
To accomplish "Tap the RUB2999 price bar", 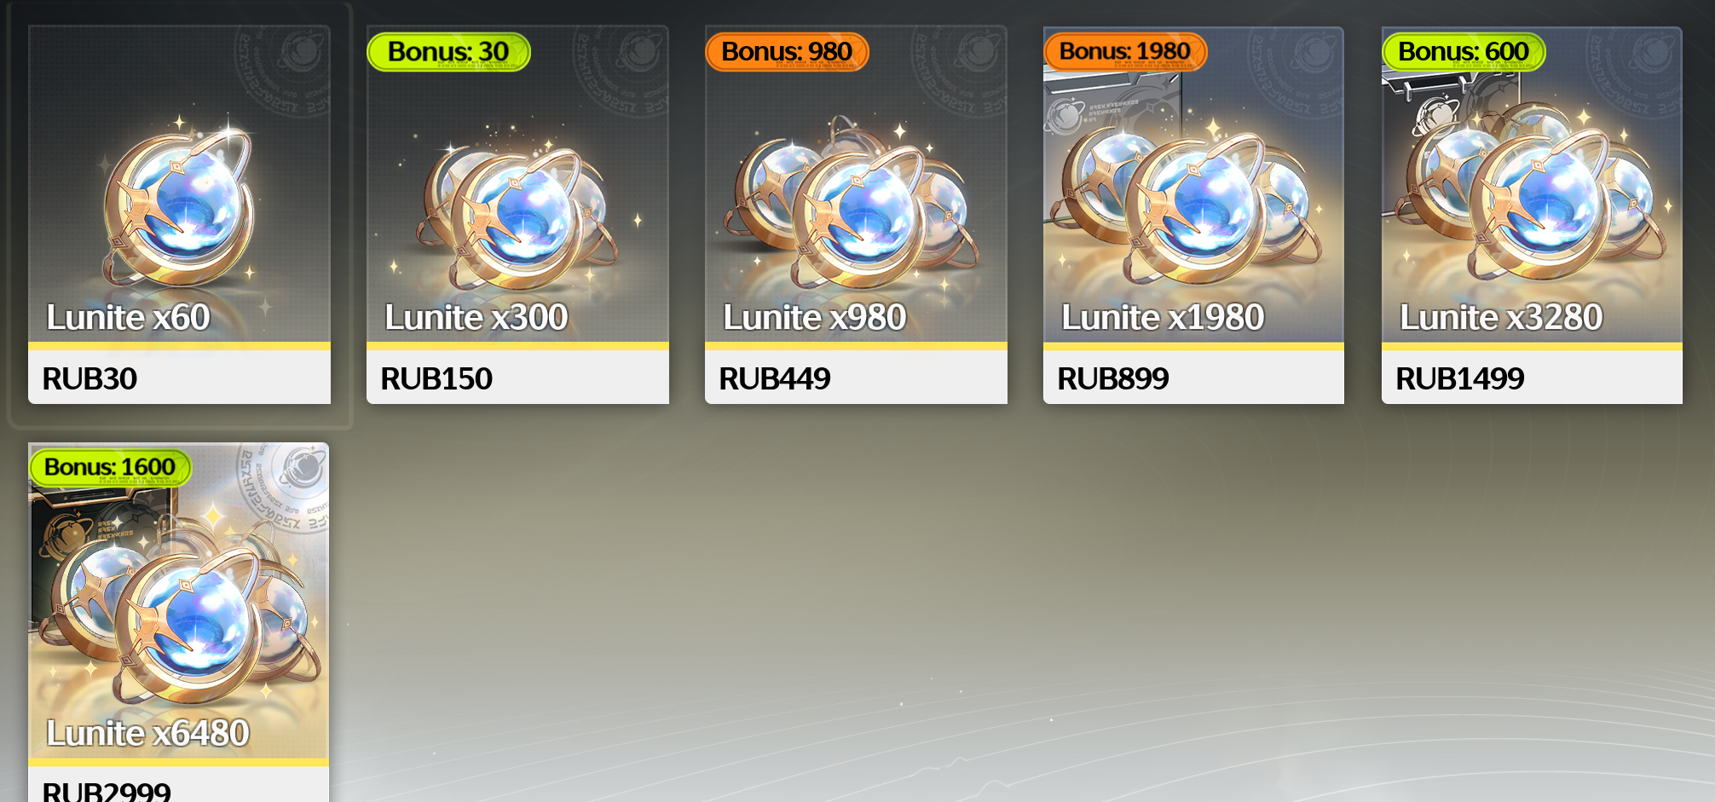I will coord(178,784).
